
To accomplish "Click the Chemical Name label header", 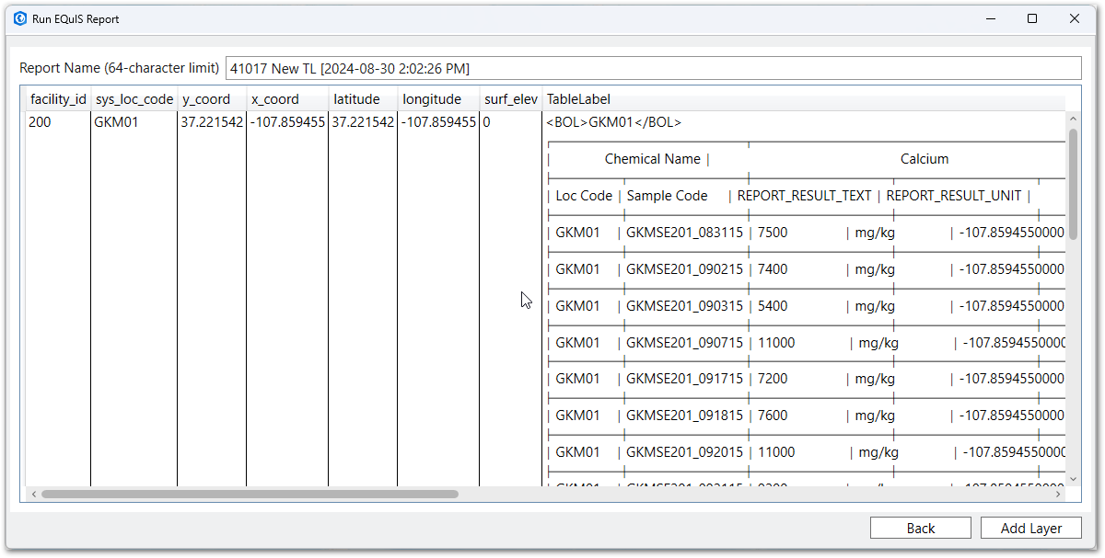I will click(653, 159).
